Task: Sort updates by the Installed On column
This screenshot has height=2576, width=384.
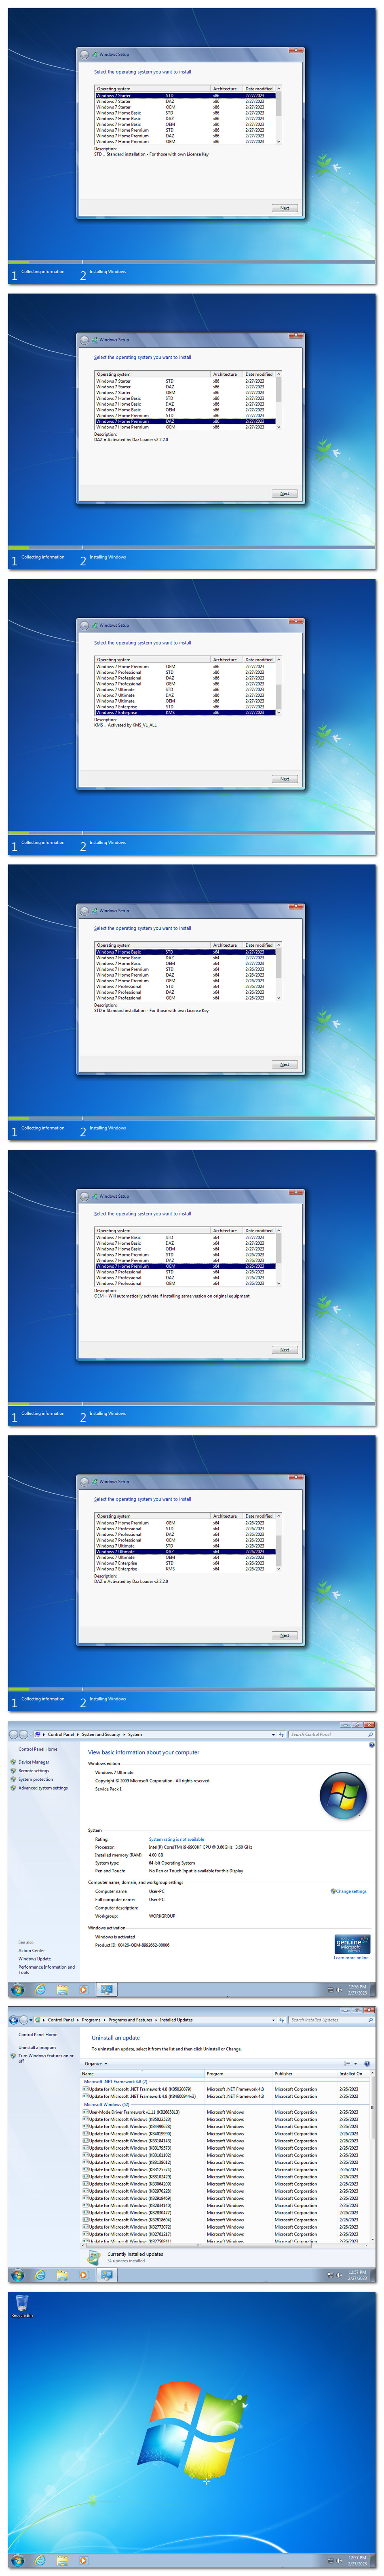Action: point(354,2074)
